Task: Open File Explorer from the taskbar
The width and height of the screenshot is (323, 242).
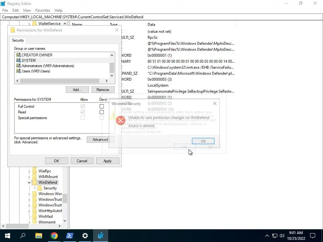Action: 38,236
